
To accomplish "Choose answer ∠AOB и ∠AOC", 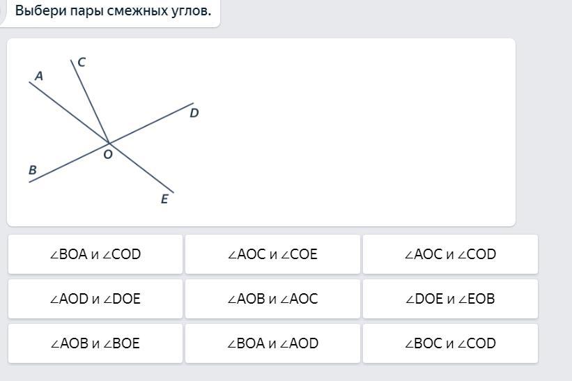I will [272, 299].
